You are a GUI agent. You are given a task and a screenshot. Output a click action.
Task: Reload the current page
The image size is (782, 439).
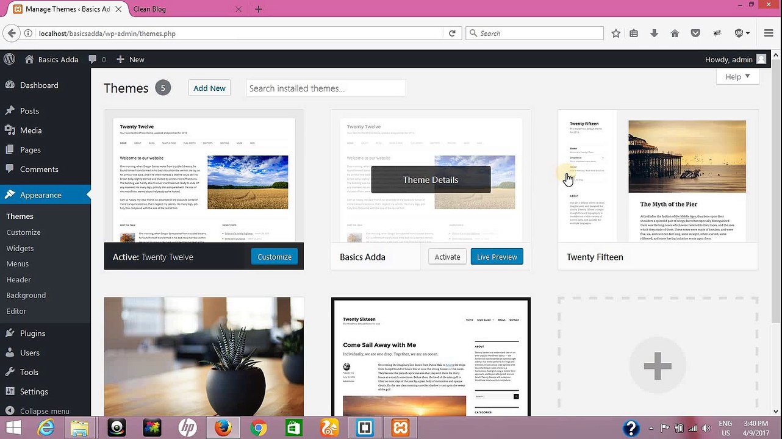point(452,34)
